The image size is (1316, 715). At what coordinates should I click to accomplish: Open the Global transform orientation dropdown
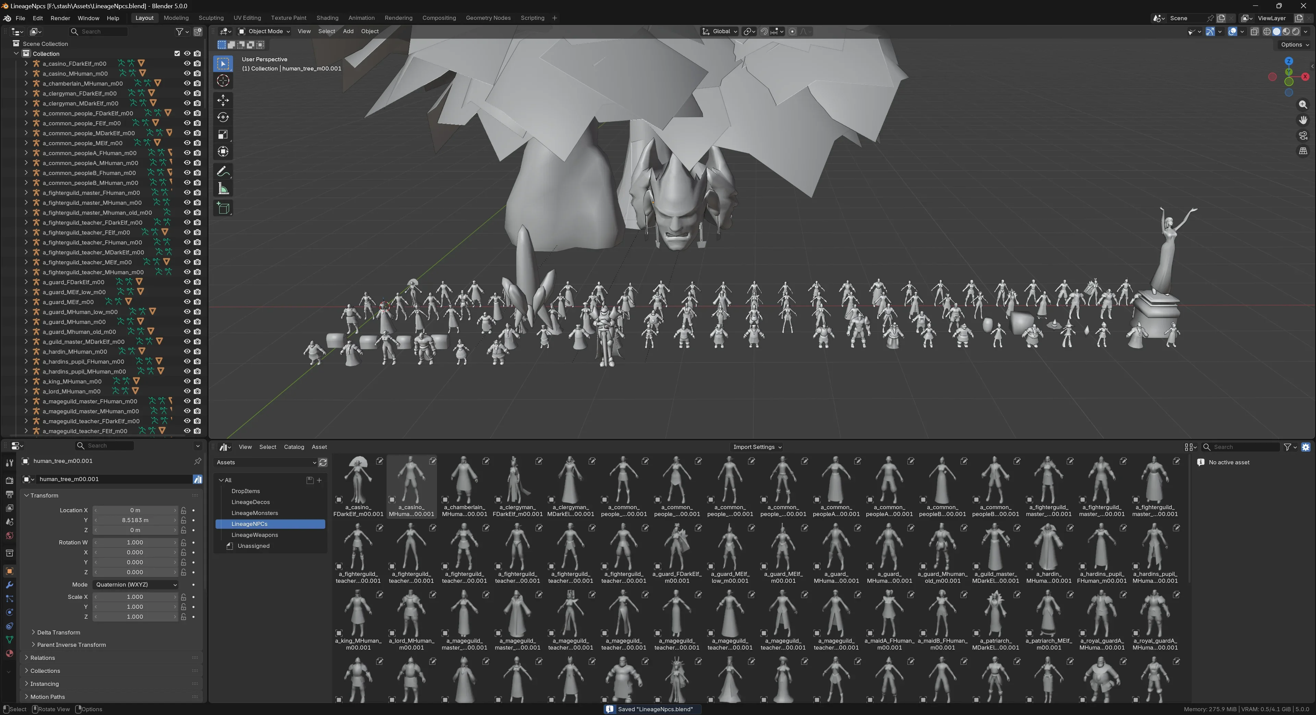click(x=720, y=32)
